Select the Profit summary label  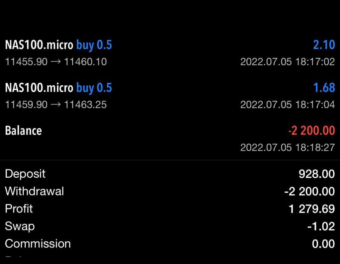coord(19,209)
